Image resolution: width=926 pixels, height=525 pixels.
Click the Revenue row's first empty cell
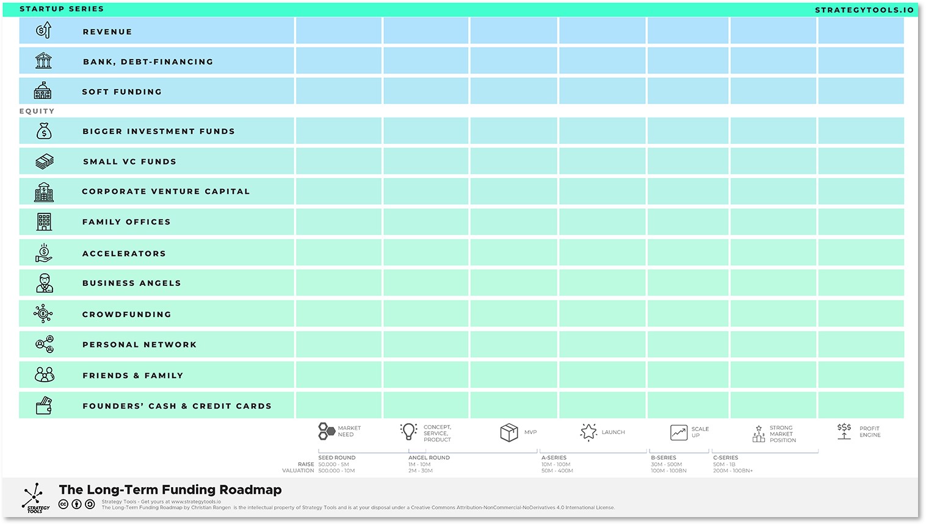click(x=339, y=31)
